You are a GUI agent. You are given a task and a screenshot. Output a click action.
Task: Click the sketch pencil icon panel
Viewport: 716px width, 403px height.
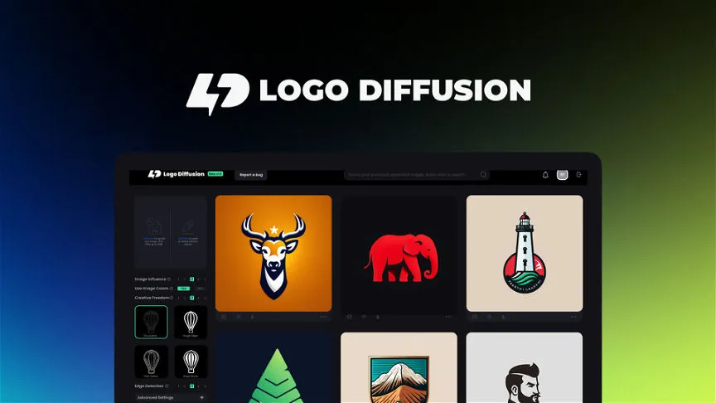187,226
